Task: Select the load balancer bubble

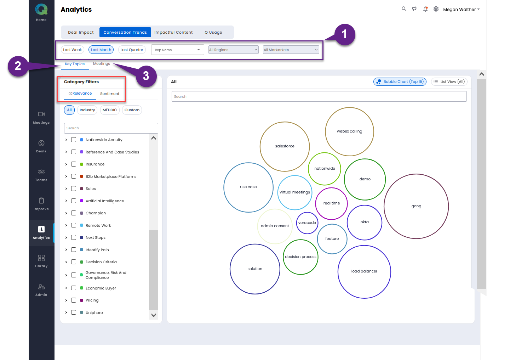Action: click(365, 272)
